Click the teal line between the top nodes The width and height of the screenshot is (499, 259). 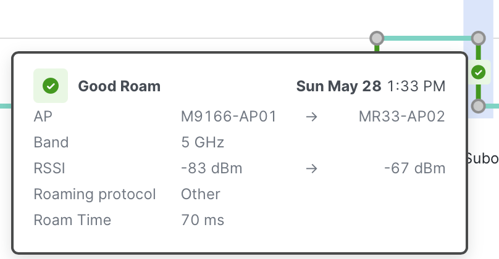click(x=427, y=38)
